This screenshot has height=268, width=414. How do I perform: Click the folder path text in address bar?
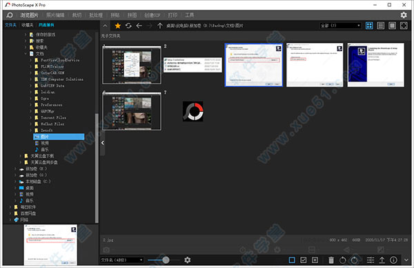205,26
